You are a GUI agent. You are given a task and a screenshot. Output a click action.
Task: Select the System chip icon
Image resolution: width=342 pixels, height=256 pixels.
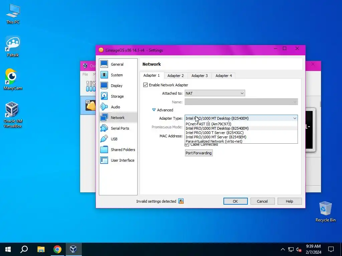tap(104, 75)
